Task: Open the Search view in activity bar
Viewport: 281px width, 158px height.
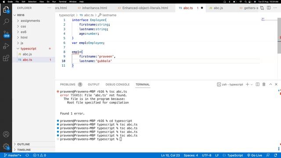Action: [6, 22]
